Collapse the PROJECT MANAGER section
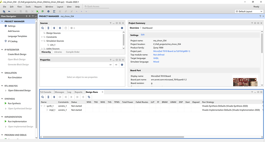265x142 pixels. 2,21
